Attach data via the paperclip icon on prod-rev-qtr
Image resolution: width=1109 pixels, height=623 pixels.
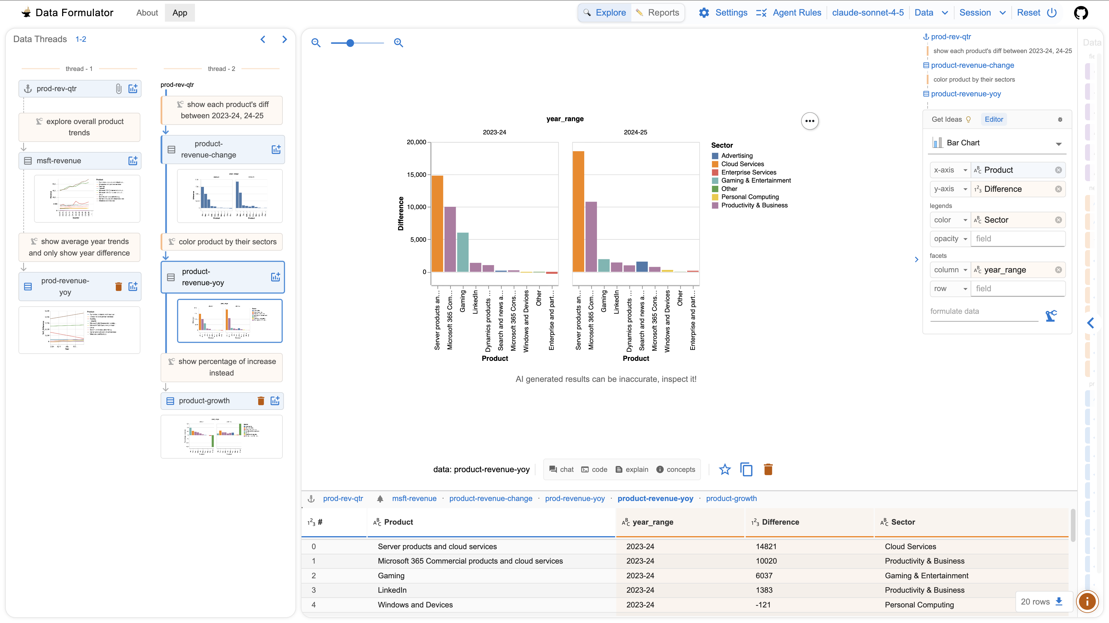[118, 89]
